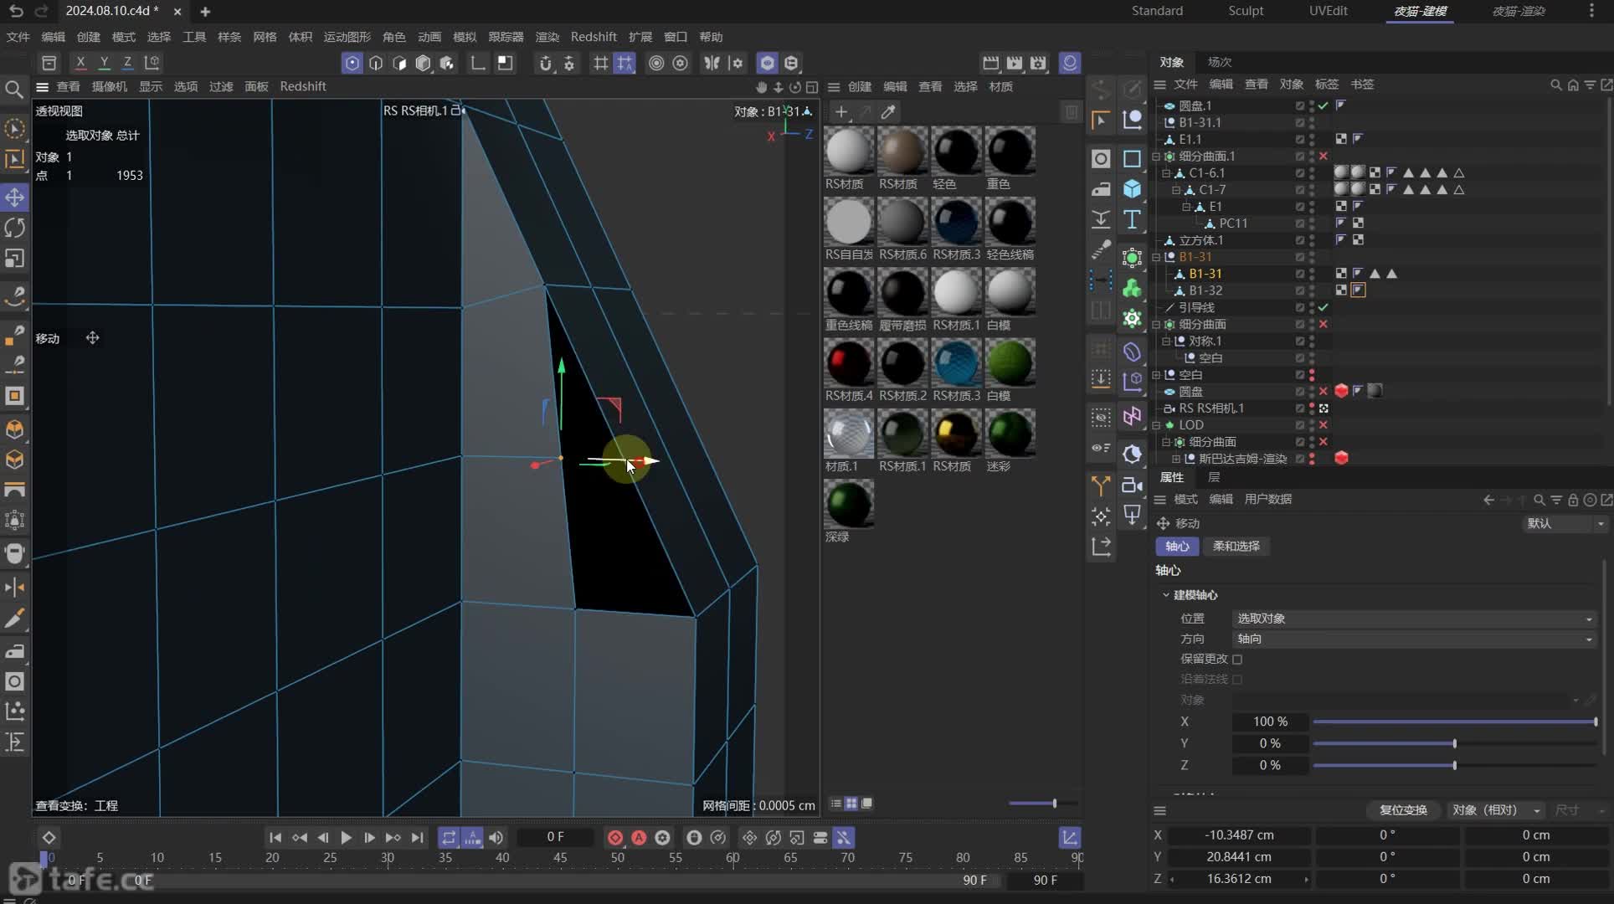Click the record active objects button
Viewport: 1614px width, 904px height.
tap(615, 838)
